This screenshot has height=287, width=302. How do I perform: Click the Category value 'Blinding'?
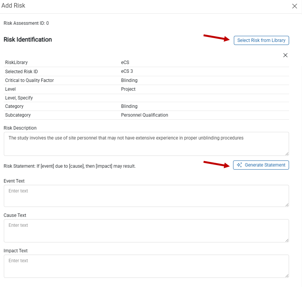point(129,106)
